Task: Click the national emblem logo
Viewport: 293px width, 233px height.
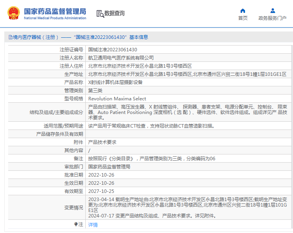Action: pyautogui.click(x=14, y=13)
